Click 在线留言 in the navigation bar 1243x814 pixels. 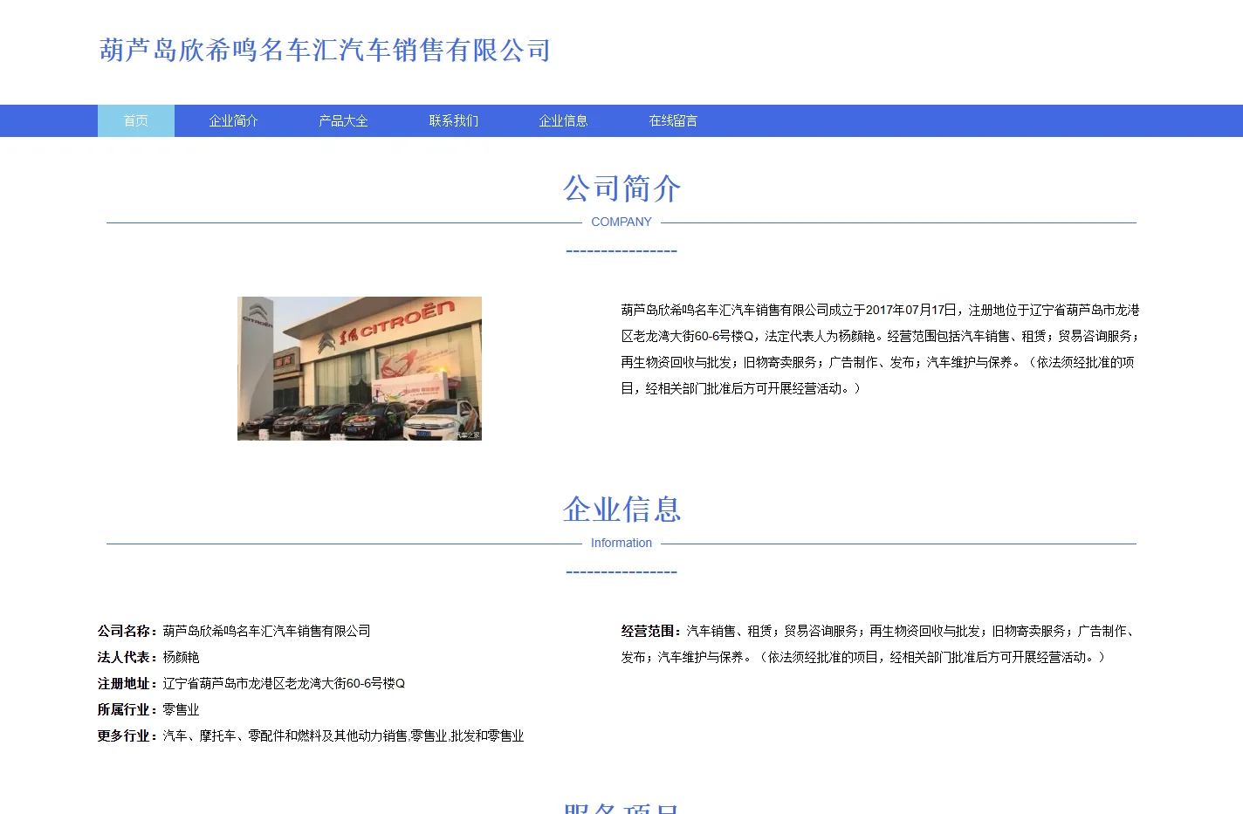point(673,120)
